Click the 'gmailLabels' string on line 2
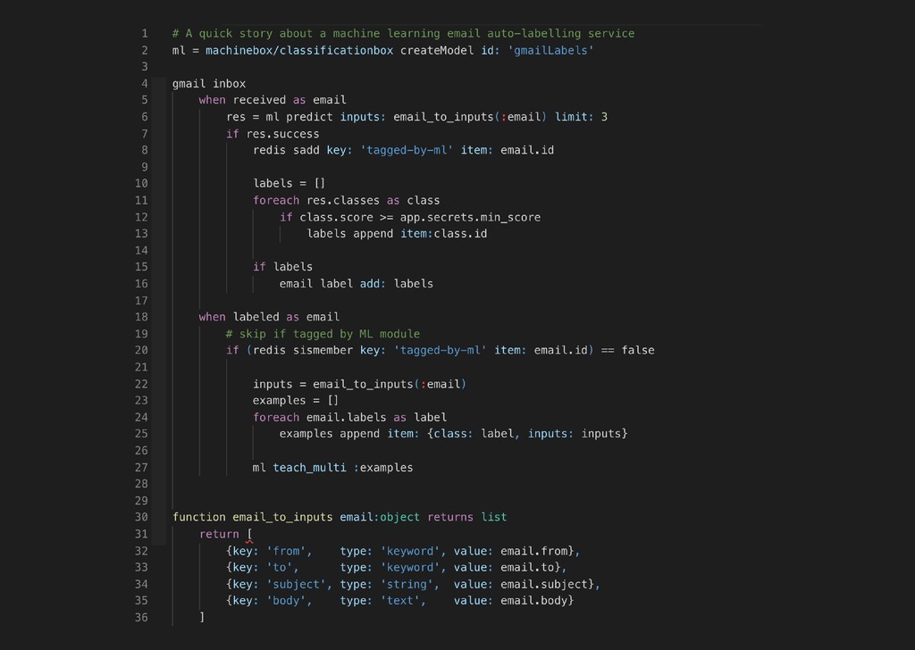Viewport: 915px width, 650px height. click(x=550, y=51)
